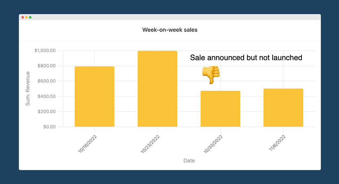Click the green maximize window button
339x184 pixels.
click(30, 17)
